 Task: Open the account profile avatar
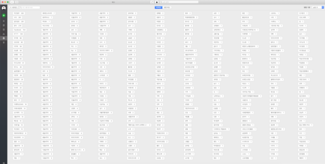coord(4,8)
